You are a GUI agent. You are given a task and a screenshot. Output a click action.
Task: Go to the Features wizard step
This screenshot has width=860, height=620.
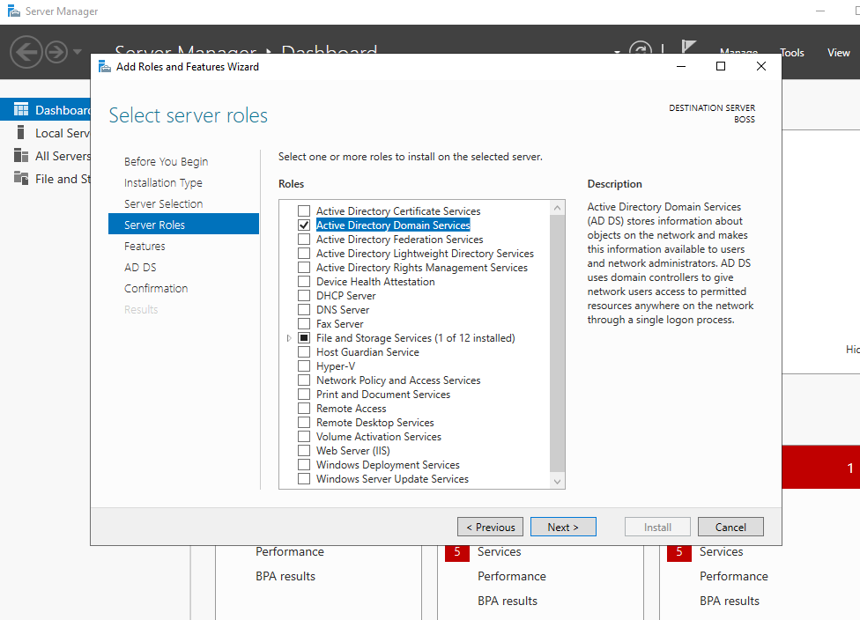pyautogui.click(x=145, y=247)
